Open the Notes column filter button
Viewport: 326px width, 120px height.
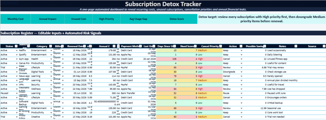click(296, 46)
